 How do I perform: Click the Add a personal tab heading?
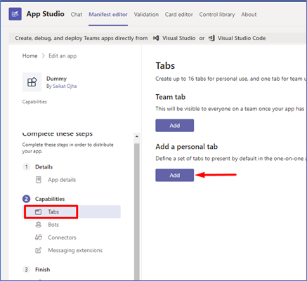click(187, 147)
